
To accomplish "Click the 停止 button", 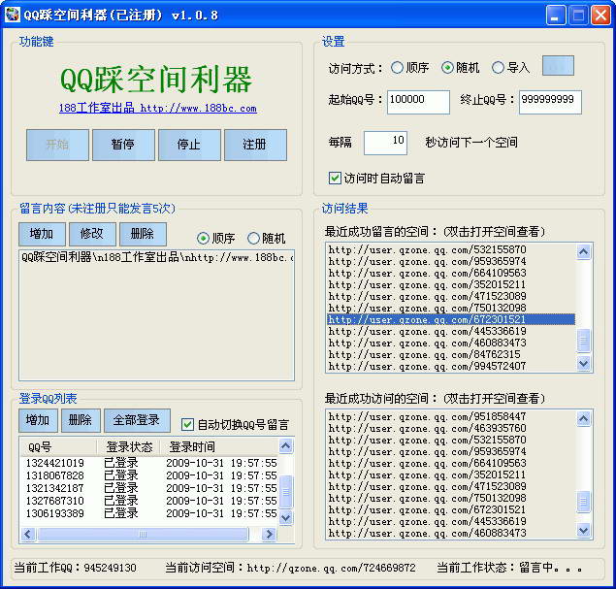I will point(189,145).
